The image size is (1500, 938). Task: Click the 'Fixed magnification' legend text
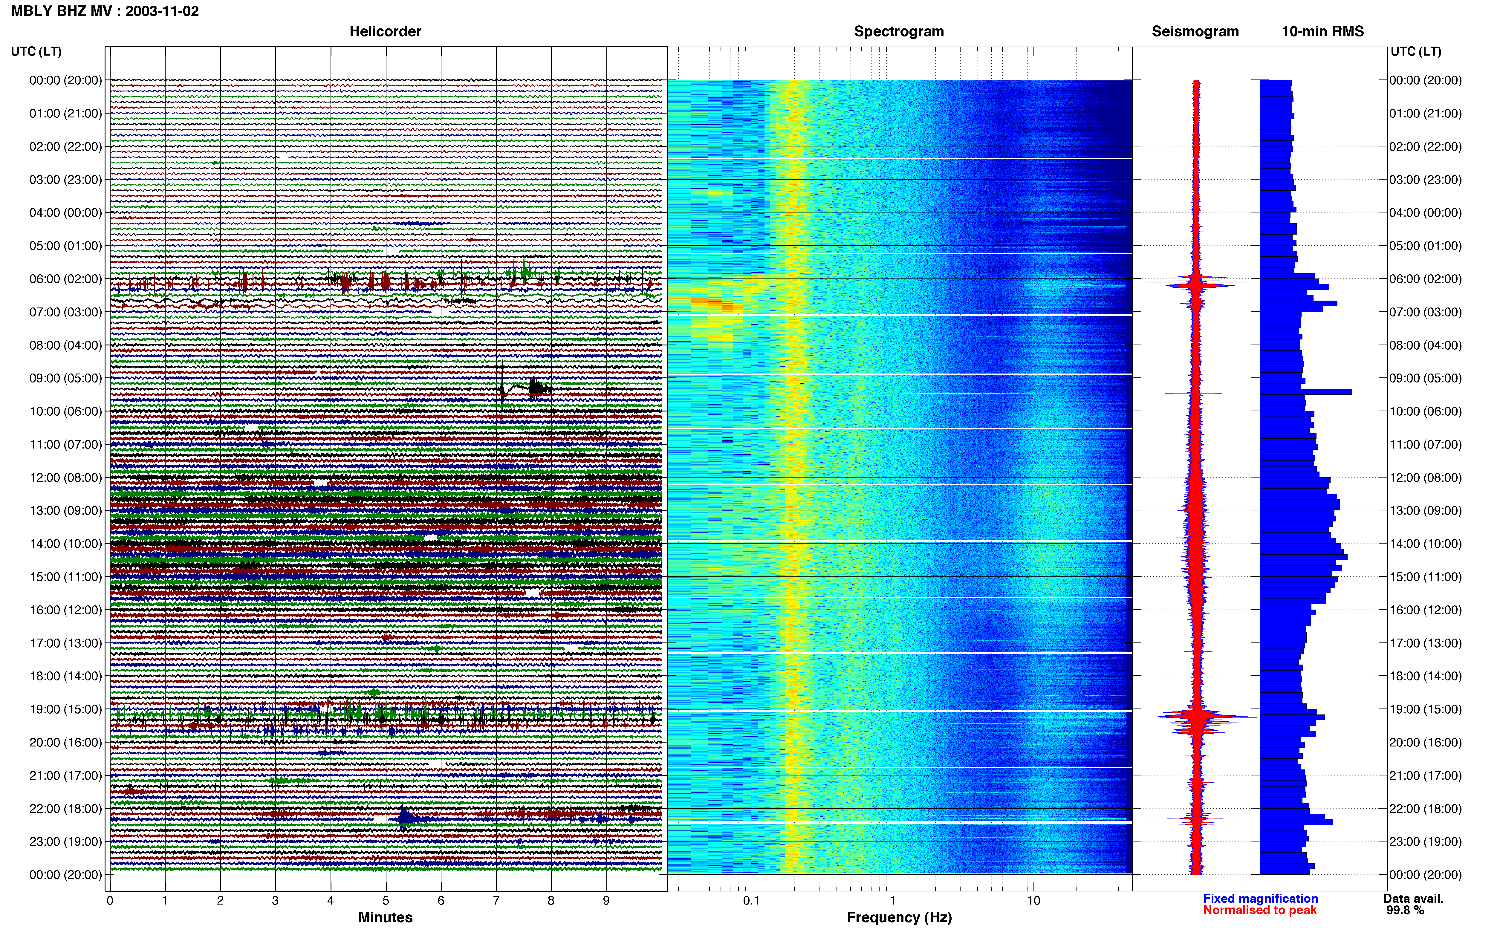click(x=1261, y=898)
